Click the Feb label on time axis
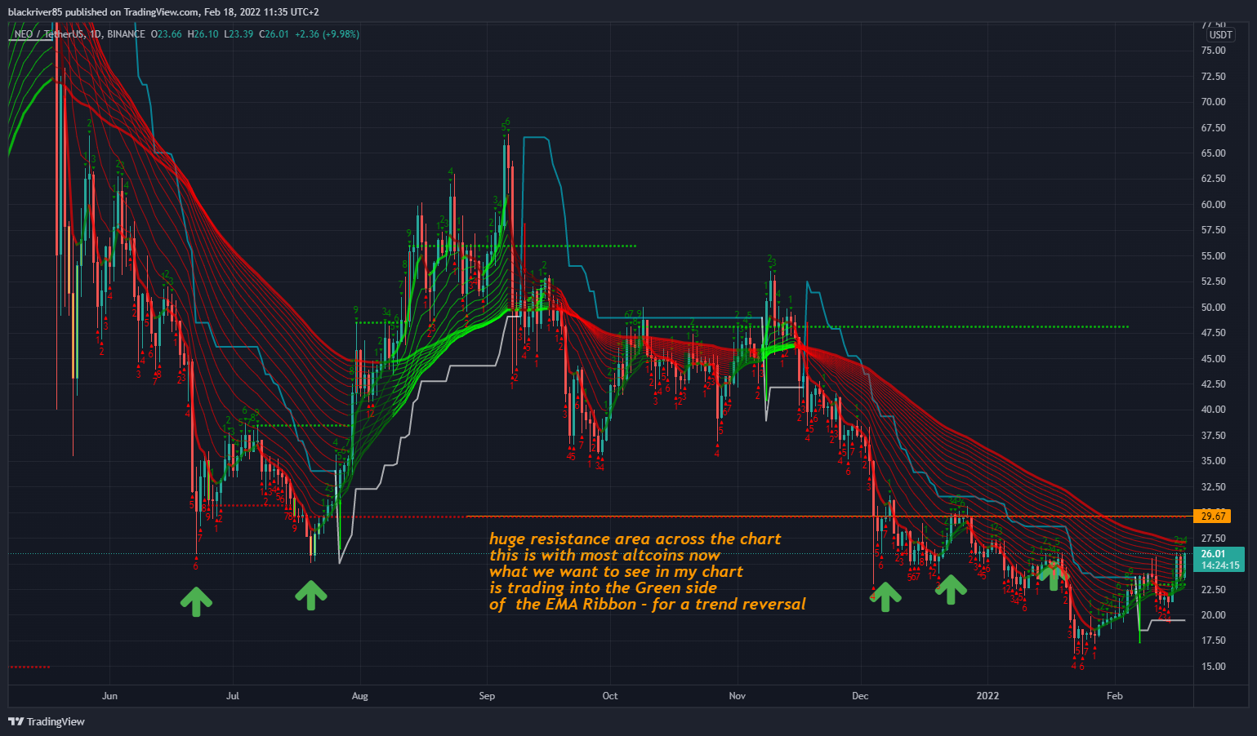Viewport: 1257px width, 736px height. (x=1114, y=696)
